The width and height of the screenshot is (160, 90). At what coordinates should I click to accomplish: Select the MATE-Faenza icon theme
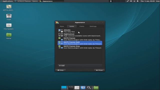pyautogui.click(x=80, y=39)
